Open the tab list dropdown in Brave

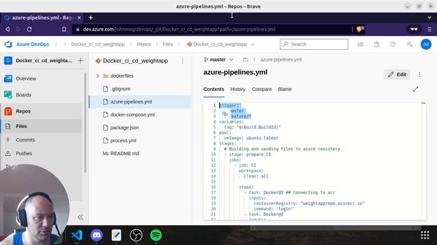[x=429, y=18]
